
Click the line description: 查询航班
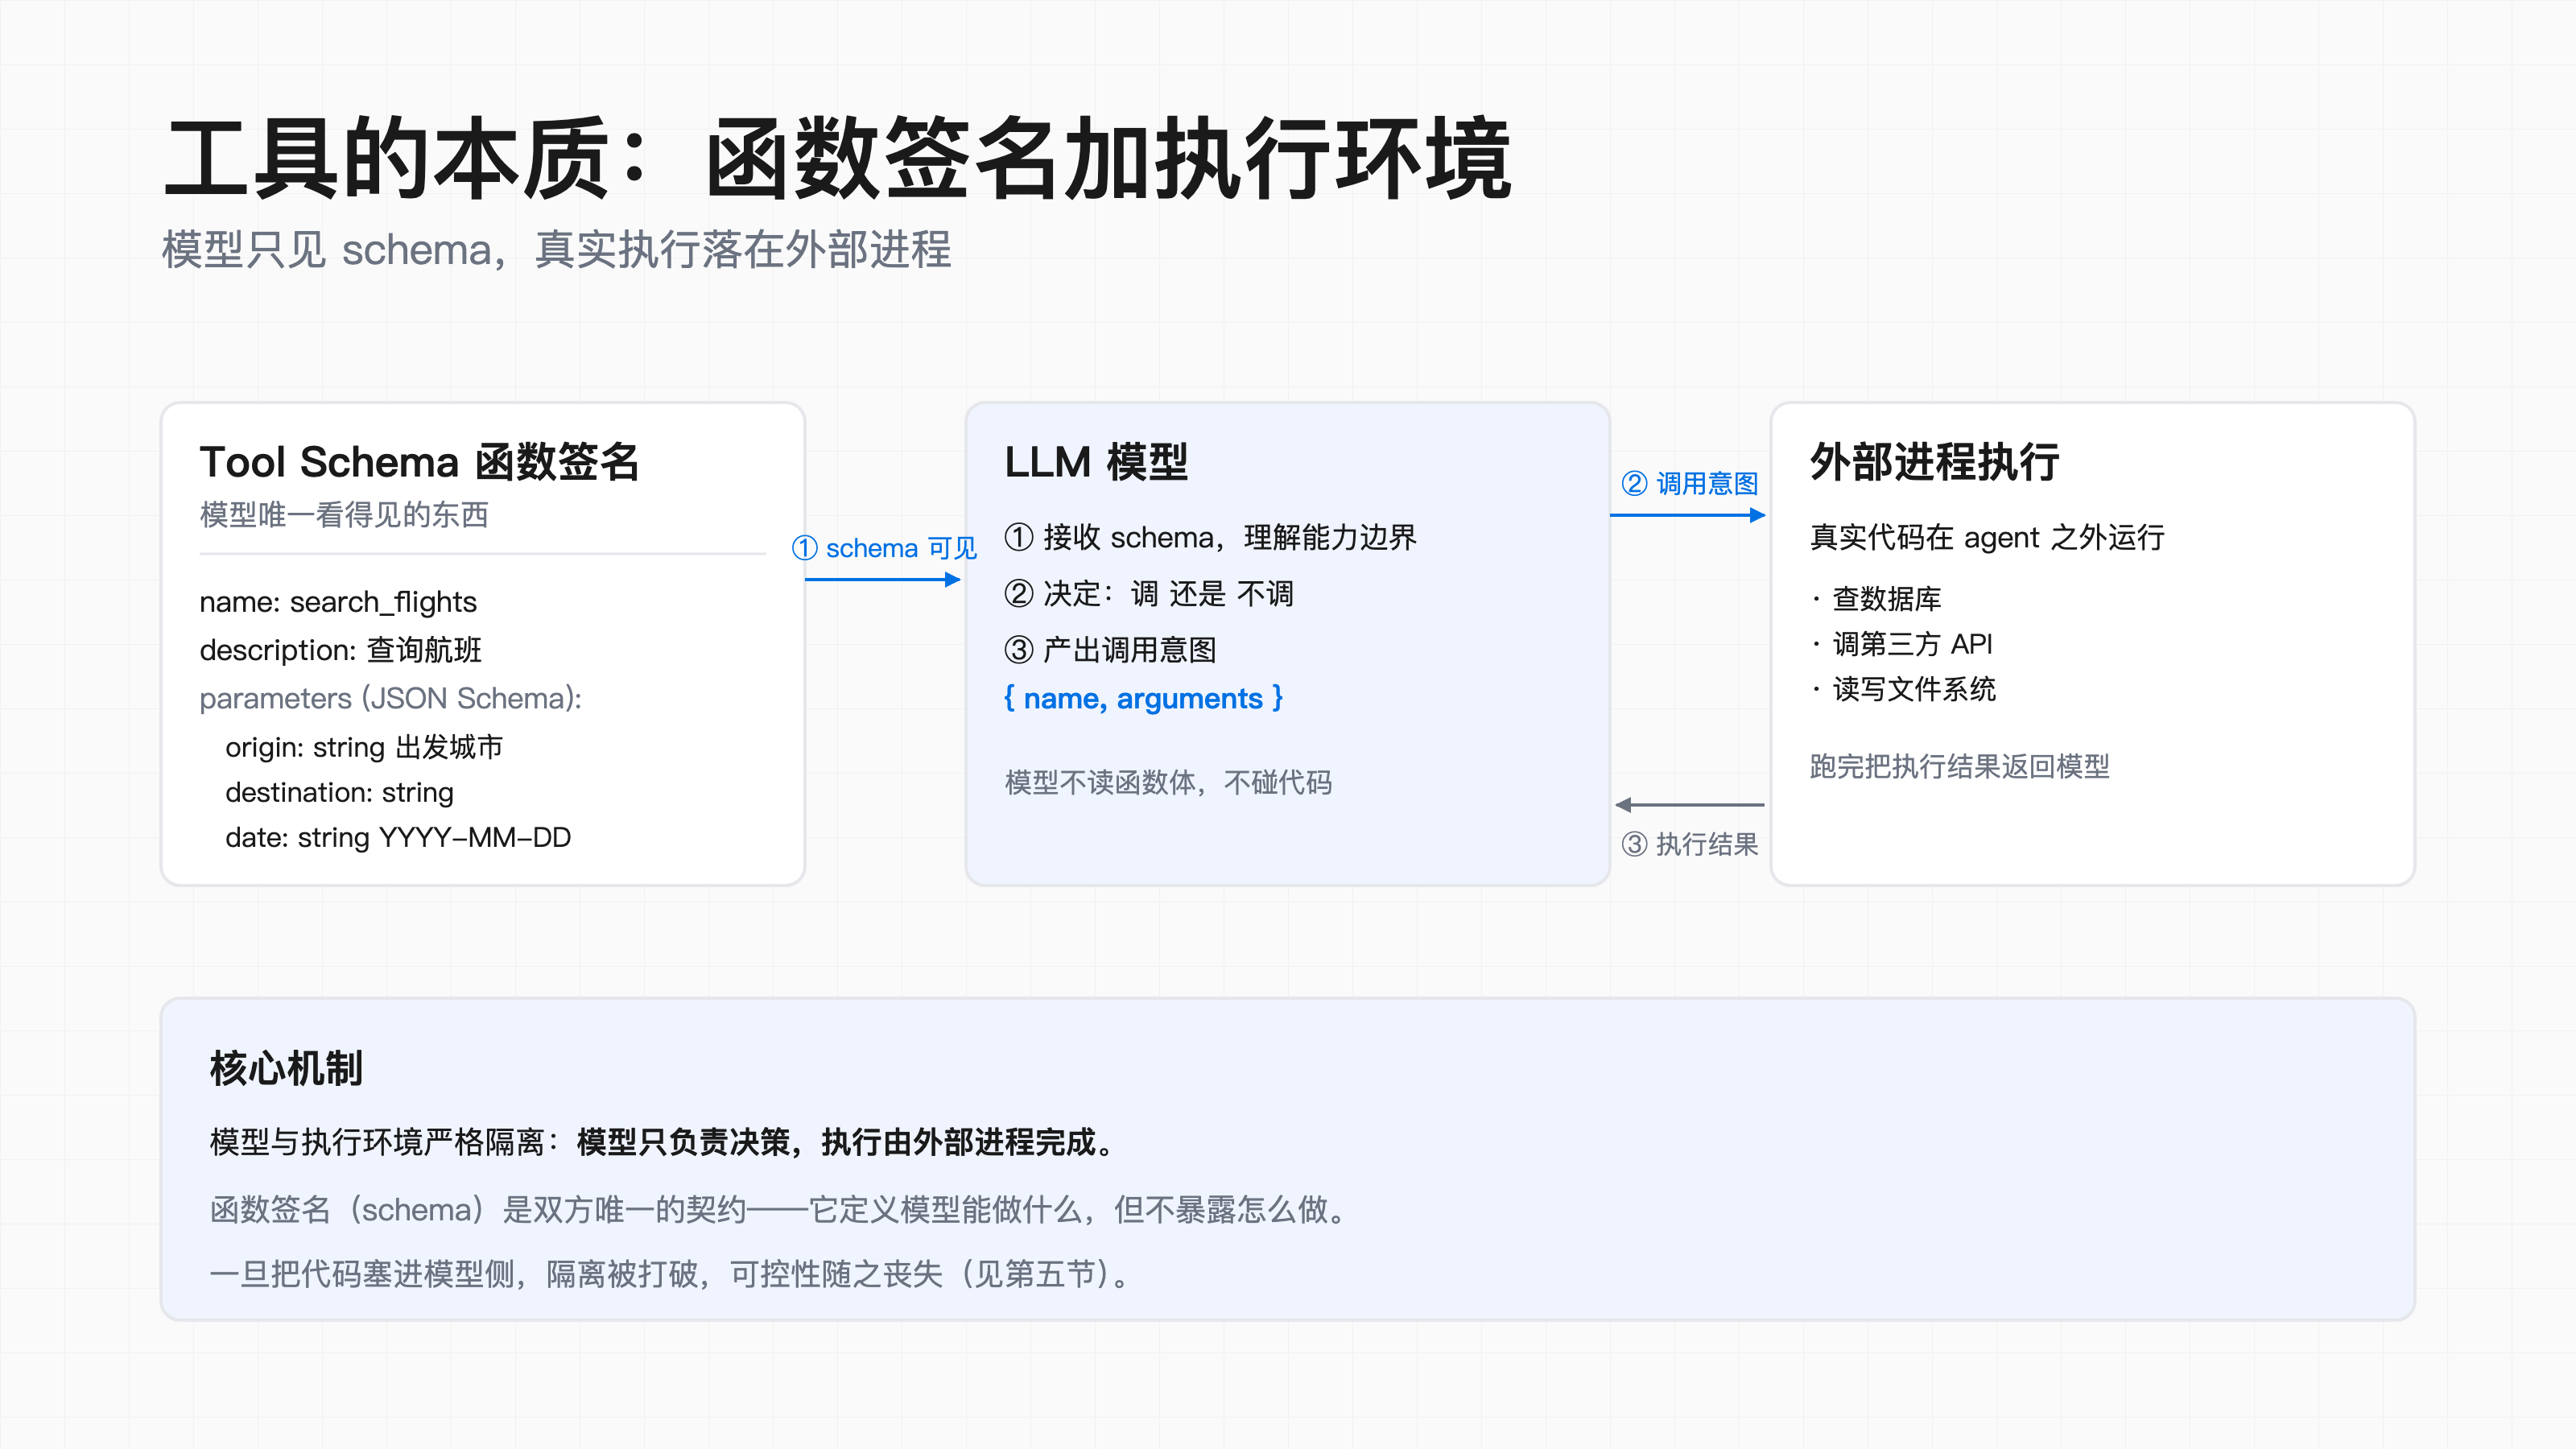340,650
